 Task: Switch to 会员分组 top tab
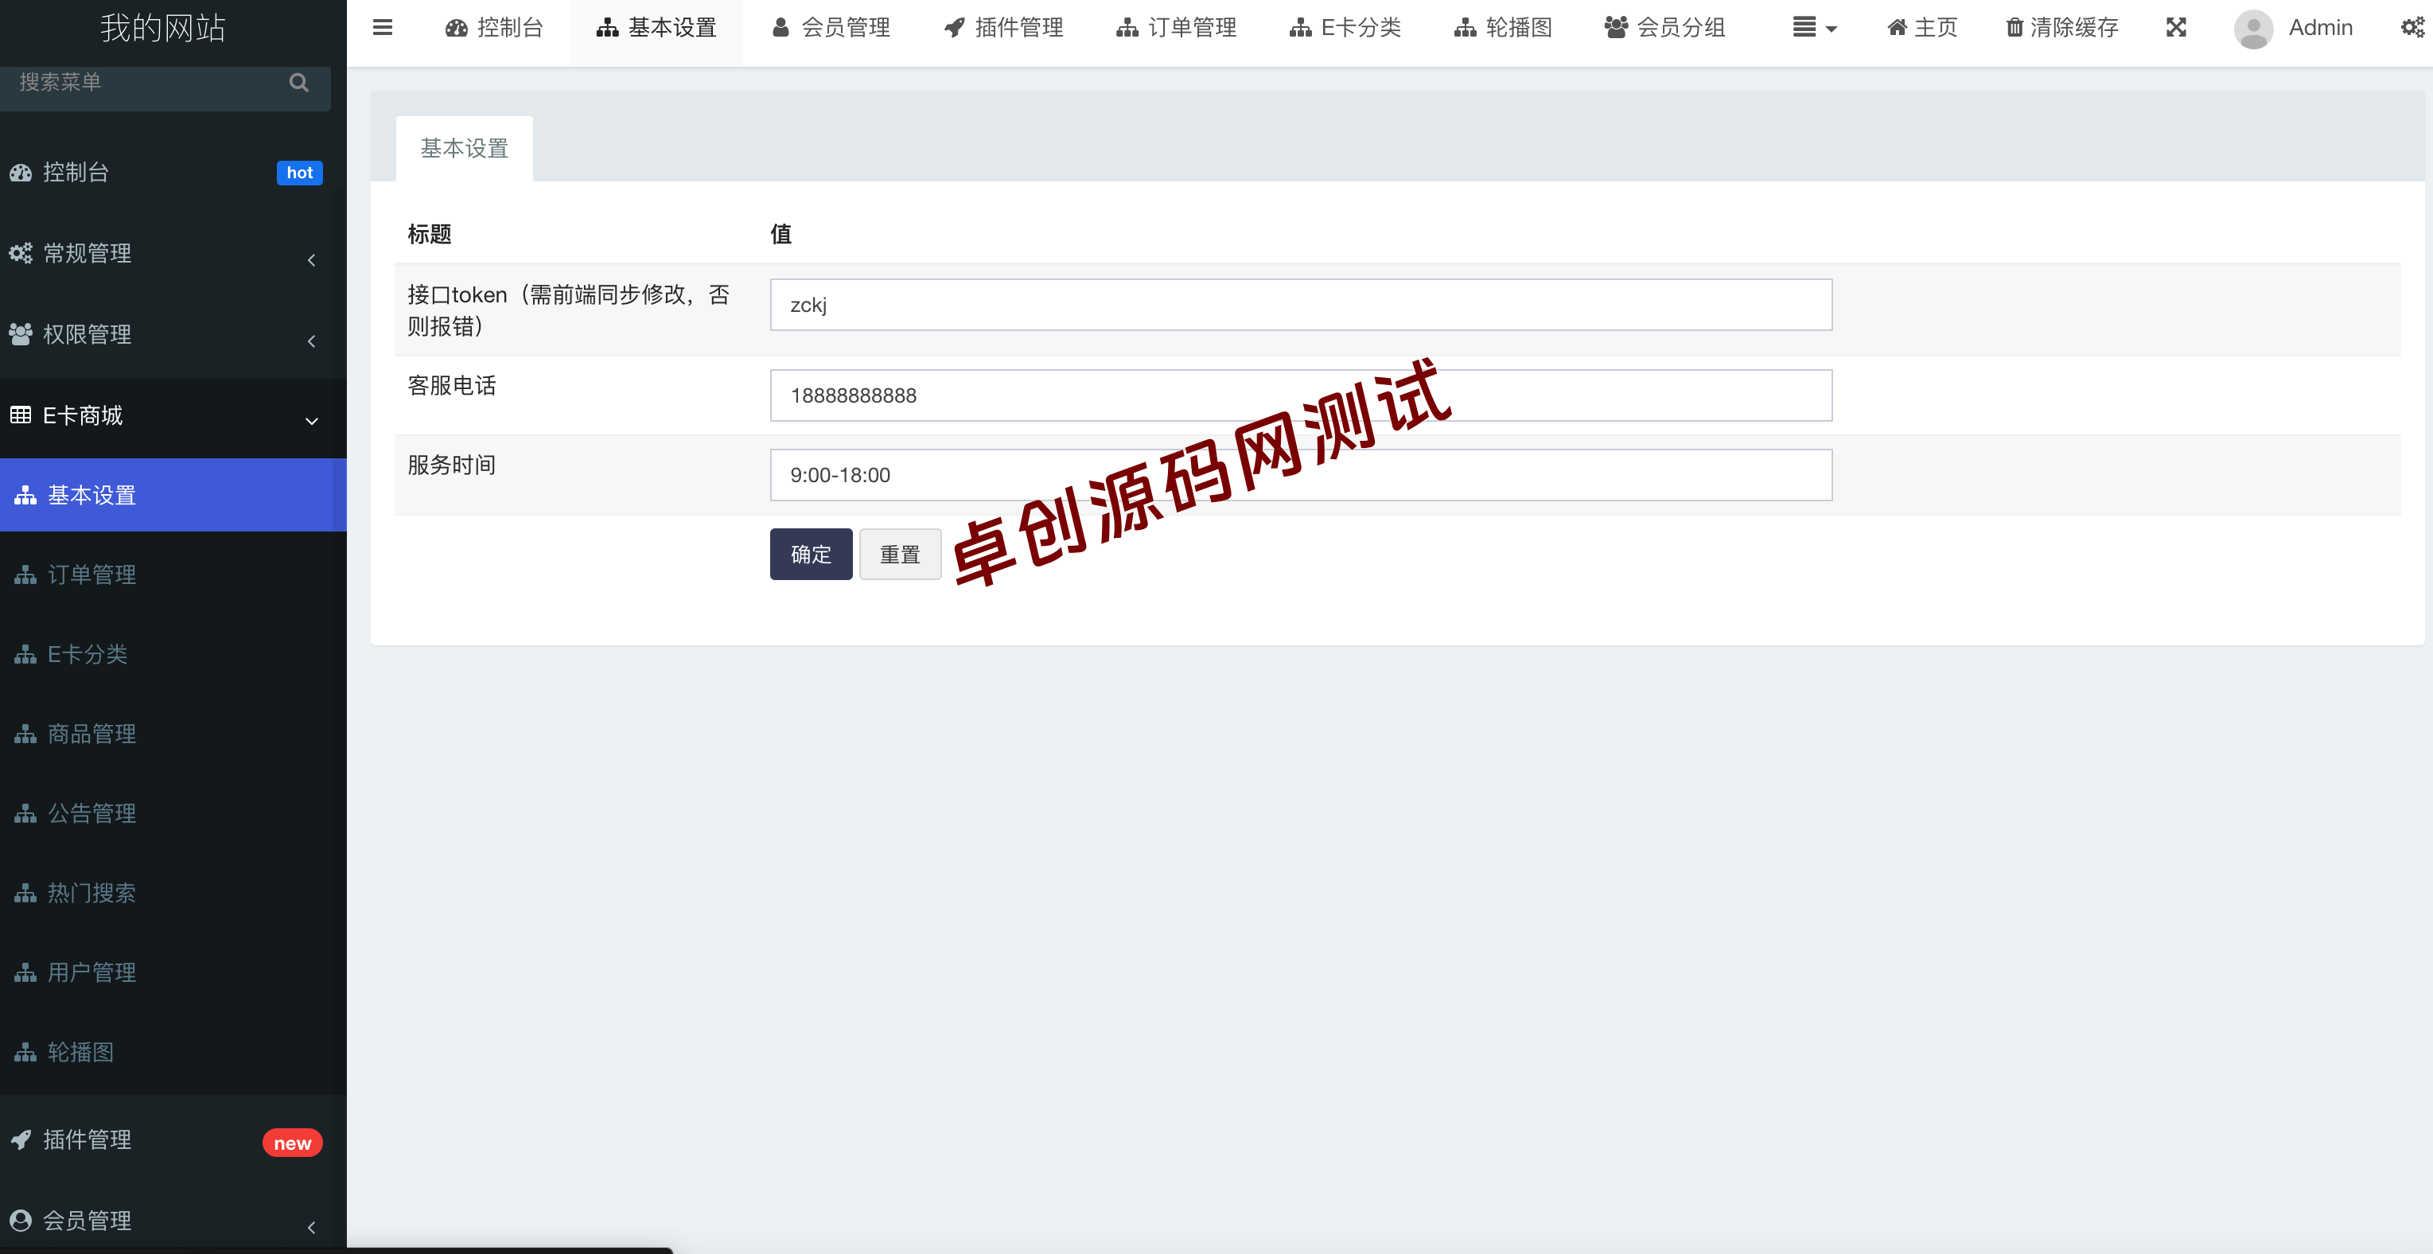pos(1665,27)
